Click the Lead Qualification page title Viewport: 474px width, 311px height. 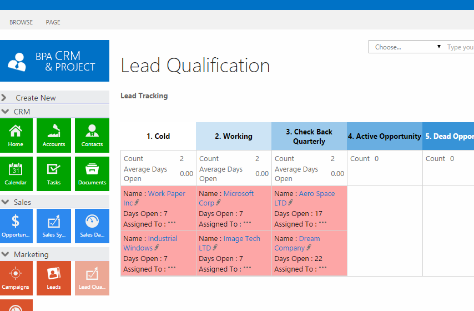coord(195,66)
